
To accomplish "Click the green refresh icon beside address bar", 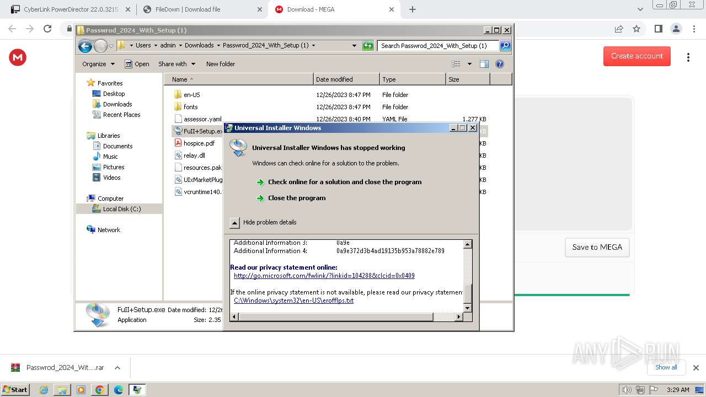I will tap(368, 46).
